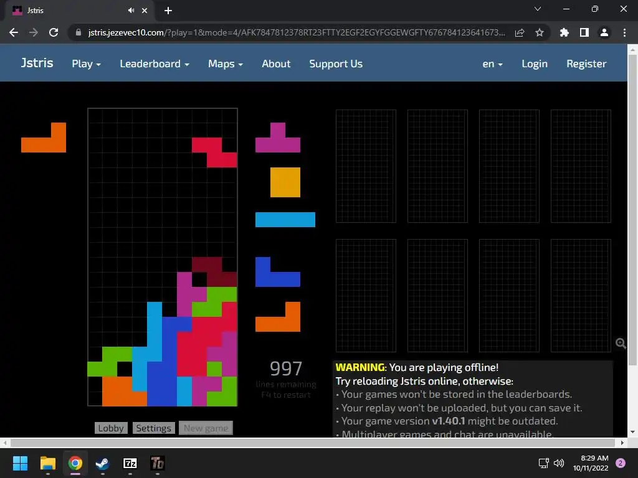The image size is (638, 478).
Task: Open the game Settings button
Action: pyautogui.click(x=153, y=428)
